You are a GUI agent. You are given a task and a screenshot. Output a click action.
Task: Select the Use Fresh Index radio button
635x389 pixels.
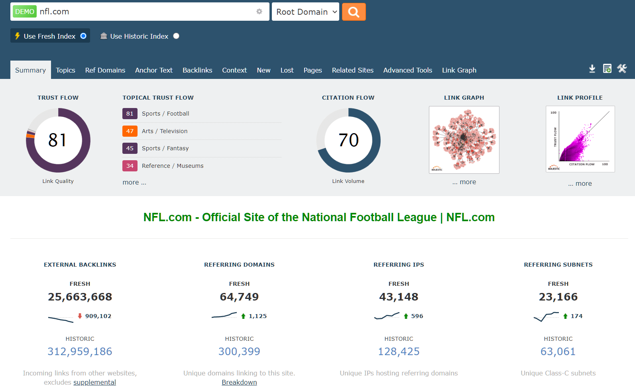point(83,36)
